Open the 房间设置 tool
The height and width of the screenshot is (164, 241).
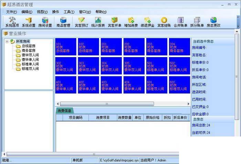point(45,22)
